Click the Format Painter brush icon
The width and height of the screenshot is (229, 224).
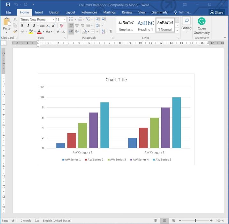15,31
